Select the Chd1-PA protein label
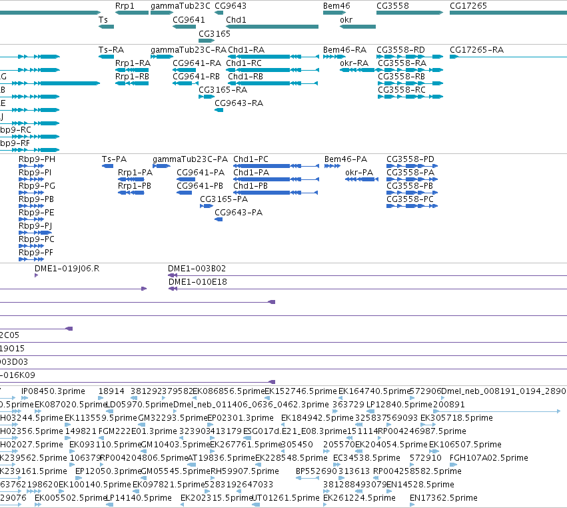 coord(251,173)
